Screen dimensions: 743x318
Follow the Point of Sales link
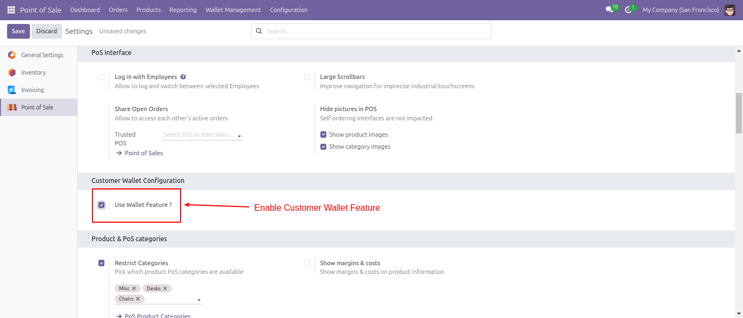pos(144,153)
